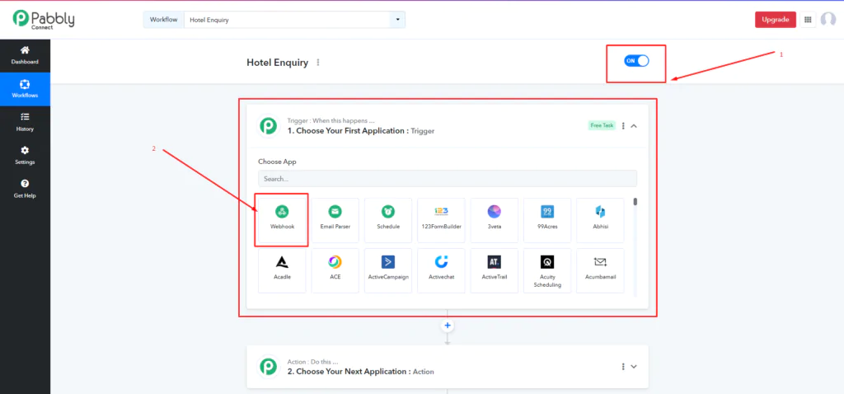The width and height of the screenshot is (844, 394).
Task: Select the ActiveCampaign app
Action: pos(388,270)
